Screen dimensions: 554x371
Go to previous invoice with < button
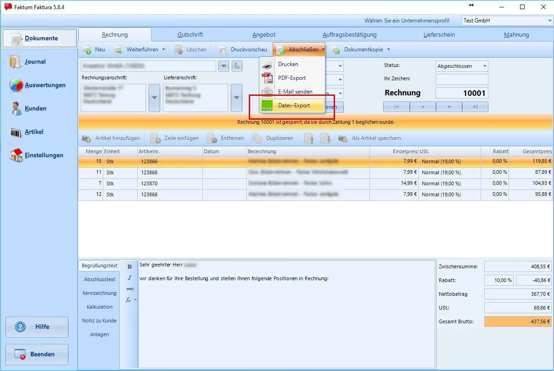(423, 107)
